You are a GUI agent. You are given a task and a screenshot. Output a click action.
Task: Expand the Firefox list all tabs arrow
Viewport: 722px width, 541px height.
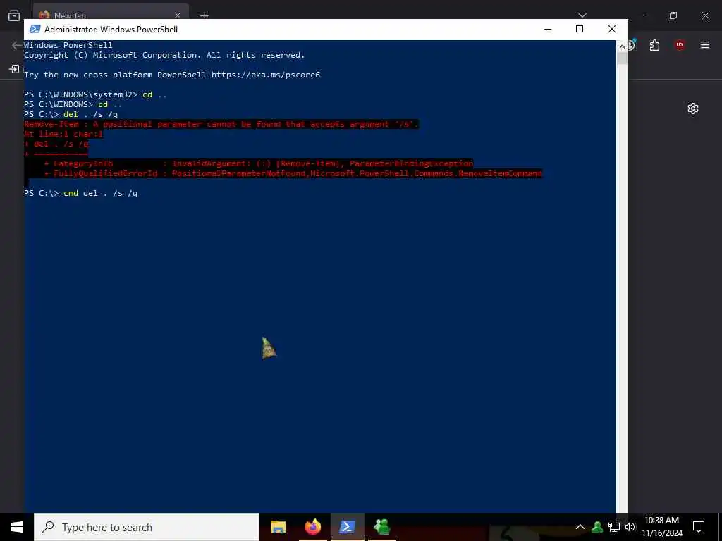[582, 15]
